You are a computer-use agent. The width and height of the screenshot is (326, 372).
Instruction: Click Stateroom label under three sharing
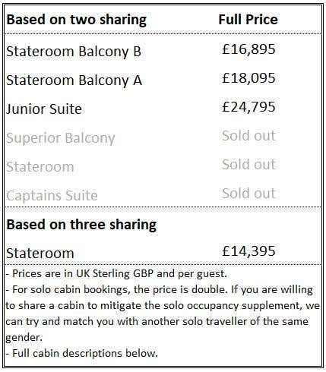[x=40, y=254]
